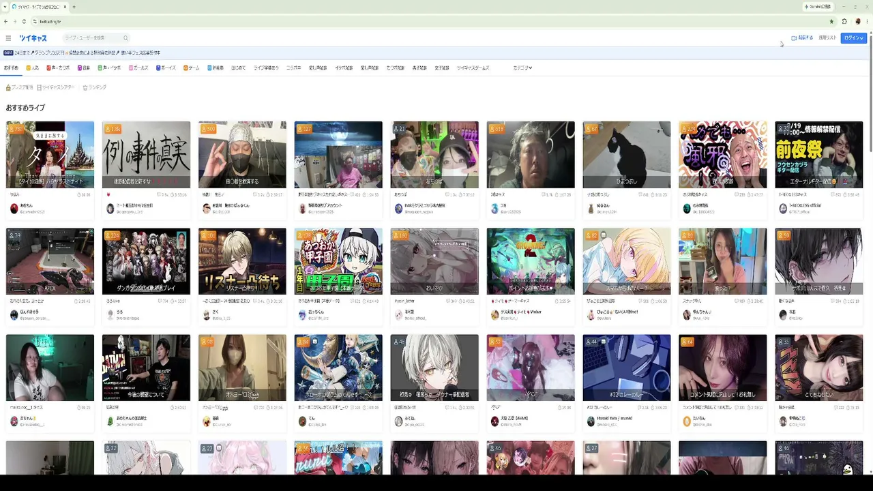
Task: Expand the カテゴリ dropdown
Action: click(x=523, y=68)
